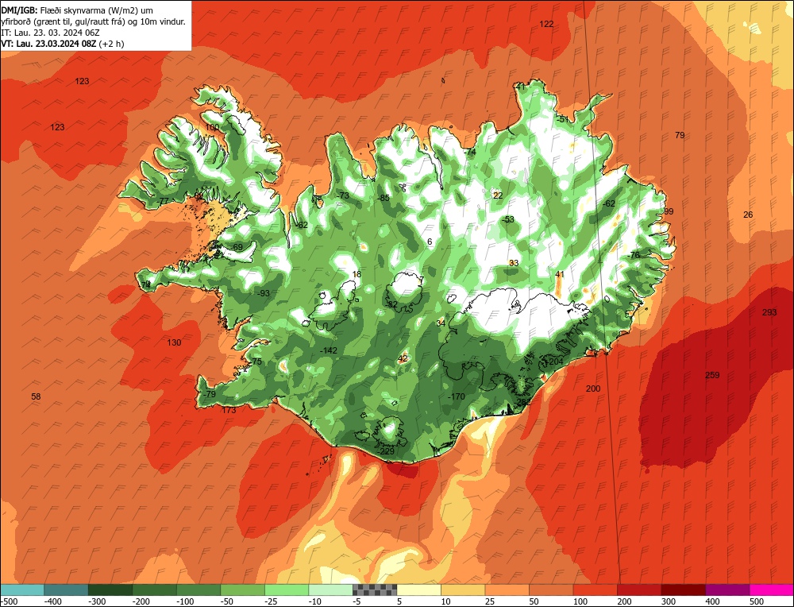Viewport: 794px width, 607px height.
Task: Click the map value '34' west of Vatnajökull
Action: tap(441, 323)
